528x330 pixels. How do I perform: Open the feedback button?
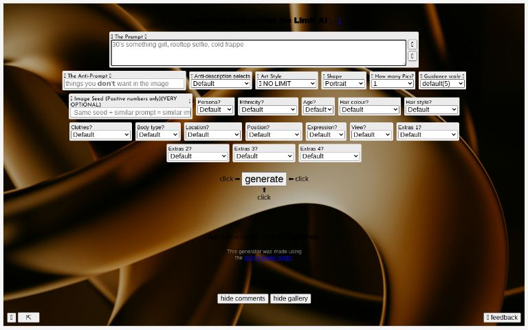(x=502, y=318)
